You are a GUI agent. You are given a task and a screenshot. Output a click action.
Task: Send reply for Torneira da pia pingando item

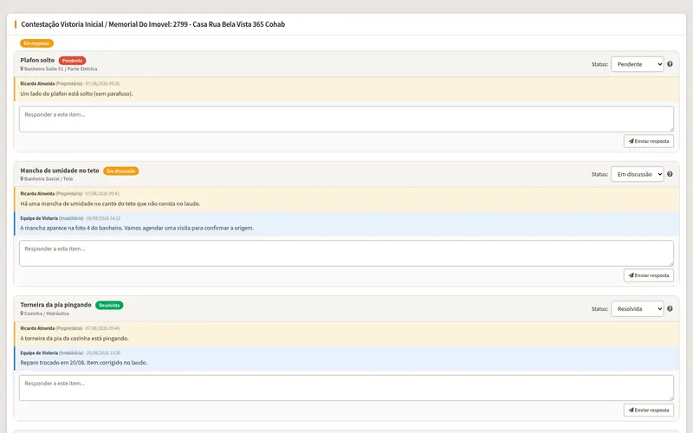(x=648, y=410)
